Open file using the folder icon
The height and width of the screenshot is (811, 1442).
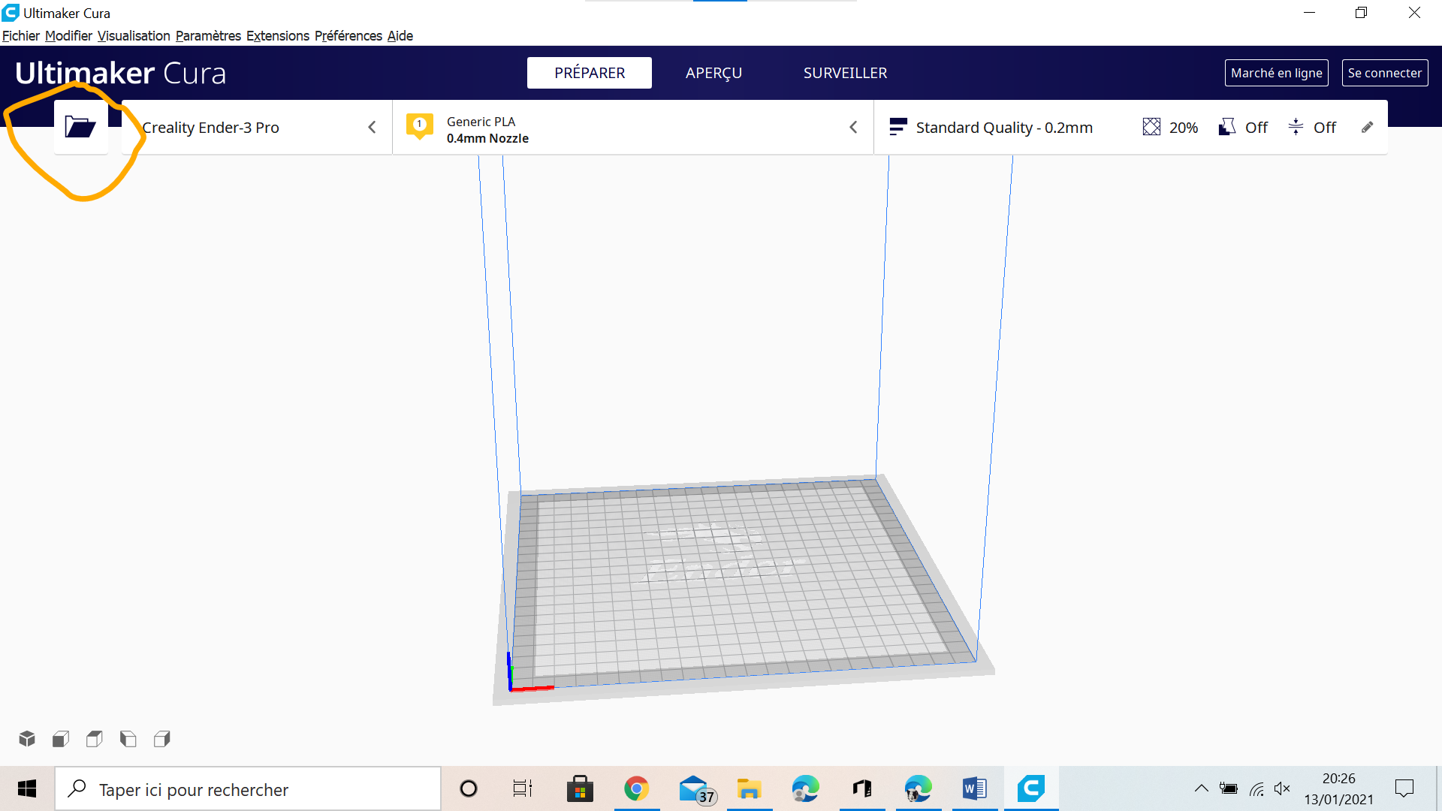point(80,127)
